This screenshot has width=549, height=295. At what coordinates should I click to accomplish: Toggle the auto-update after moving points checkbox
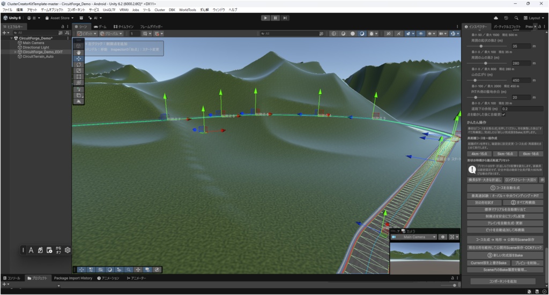[503, 115]
